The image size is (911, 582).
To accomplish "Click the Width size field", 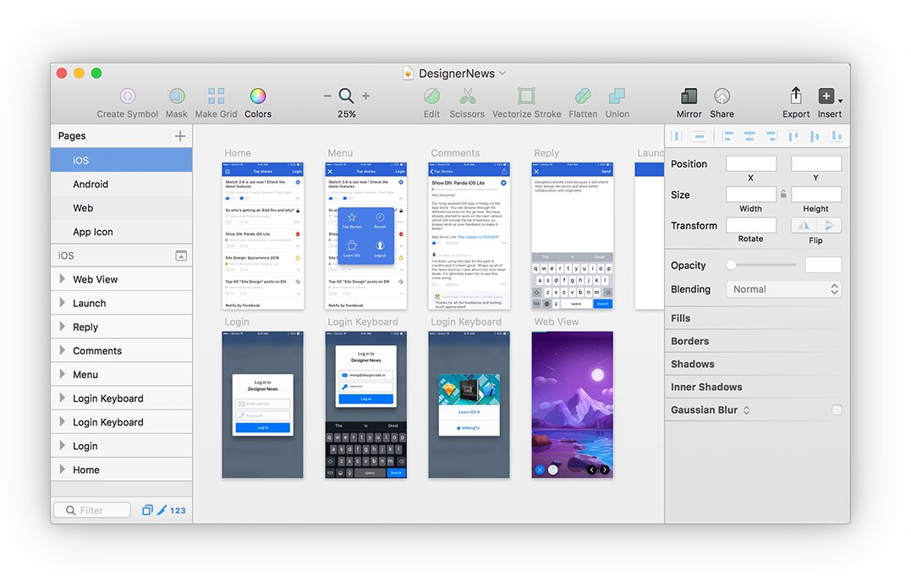I will coord(751,195).
